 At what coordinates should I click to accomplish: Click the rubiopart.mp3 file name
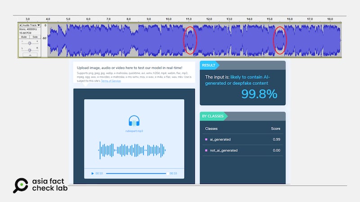click(134, 132)
